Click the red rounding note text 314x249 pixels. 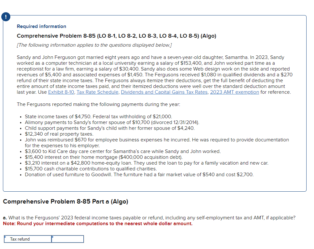click(x=97, y=223)
